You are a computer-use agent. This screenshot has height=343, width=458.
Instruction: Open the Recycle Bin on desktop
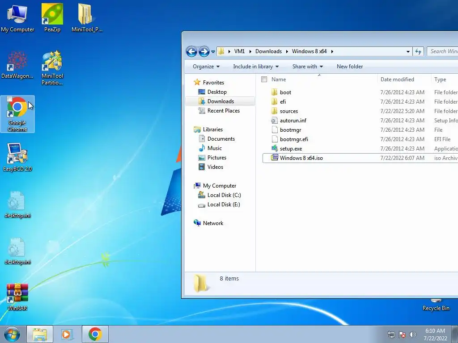[x=436, y=305]
